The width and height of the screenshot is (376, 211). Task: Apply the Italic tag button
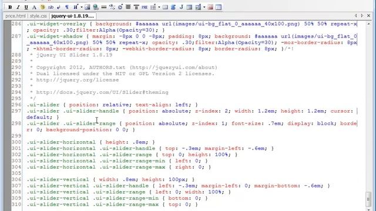pos(18,7)
